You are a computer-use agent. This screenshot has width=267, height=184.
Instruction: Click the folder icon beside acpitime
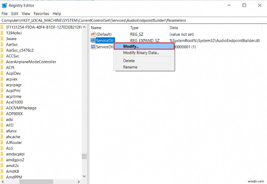point(2,97)
